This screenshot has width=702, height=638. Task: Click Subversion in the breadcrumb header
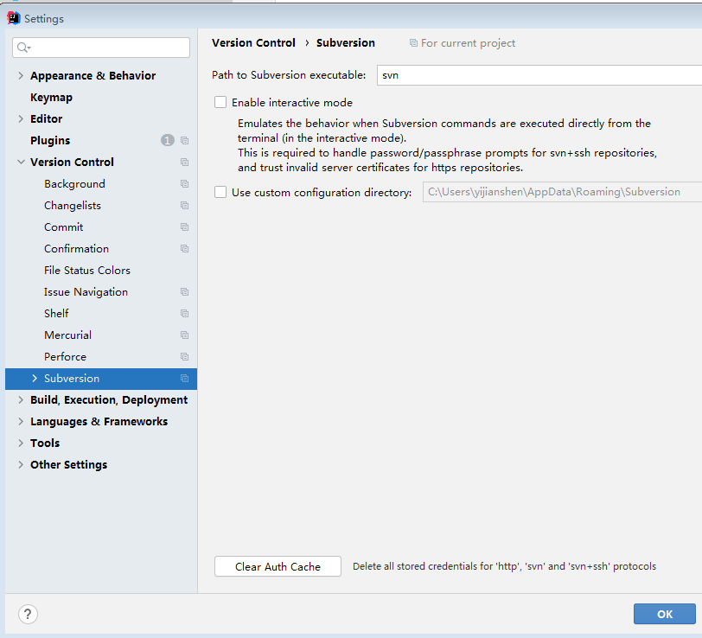pyautogui.click(x=346, y=43)
